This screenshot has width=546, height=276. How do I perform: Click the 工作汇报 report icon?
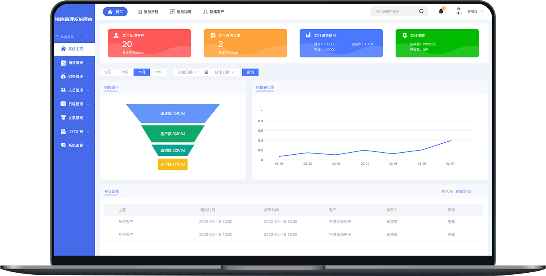[x=63, y=131]
